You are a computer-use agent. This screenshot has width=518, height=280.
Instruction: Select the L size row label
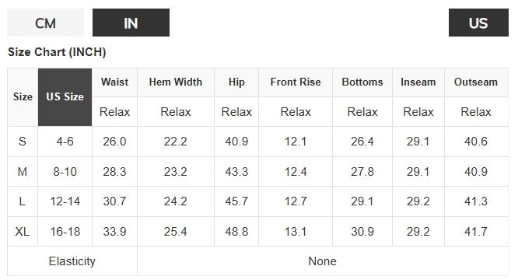coord(23,201)
